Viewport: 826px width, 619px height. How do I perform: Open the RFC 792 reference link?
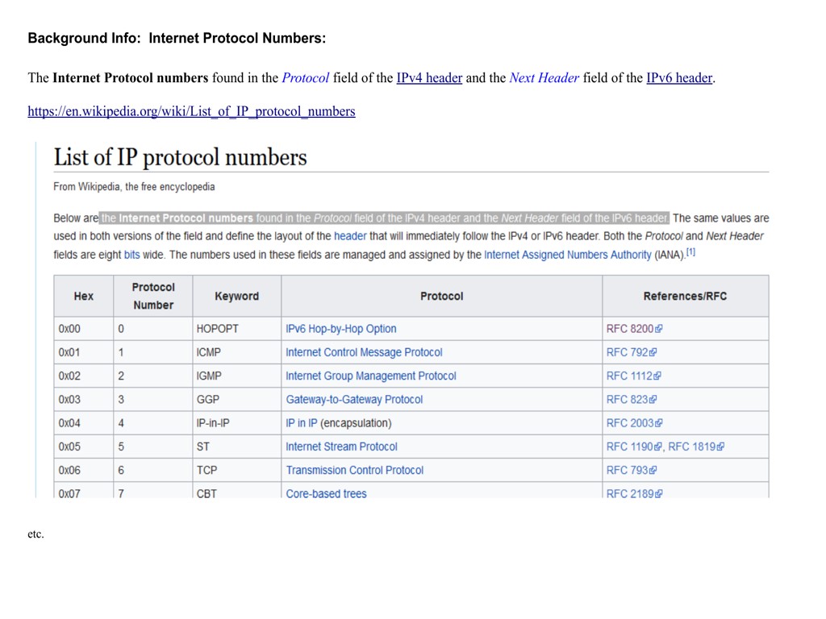pyautogui.click(x=627, y=352)
